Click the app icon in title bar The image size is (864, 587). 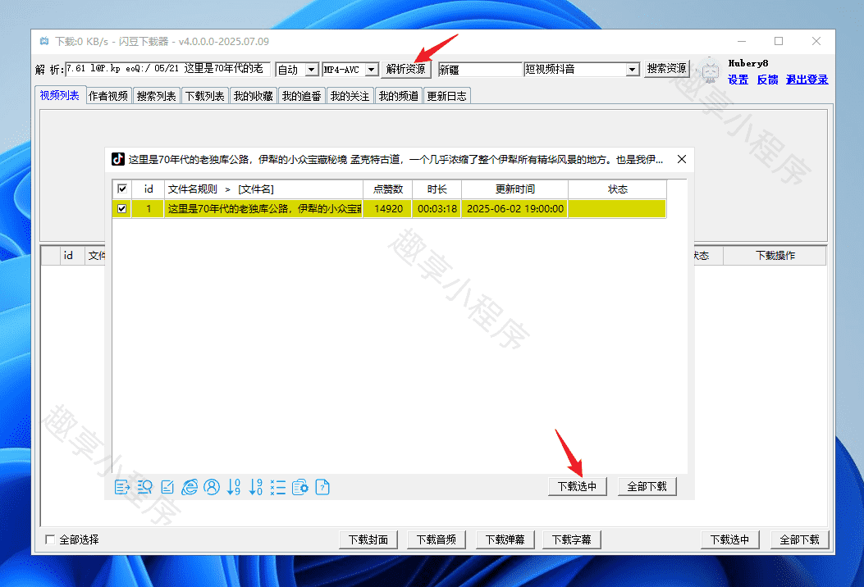[44, 41]
